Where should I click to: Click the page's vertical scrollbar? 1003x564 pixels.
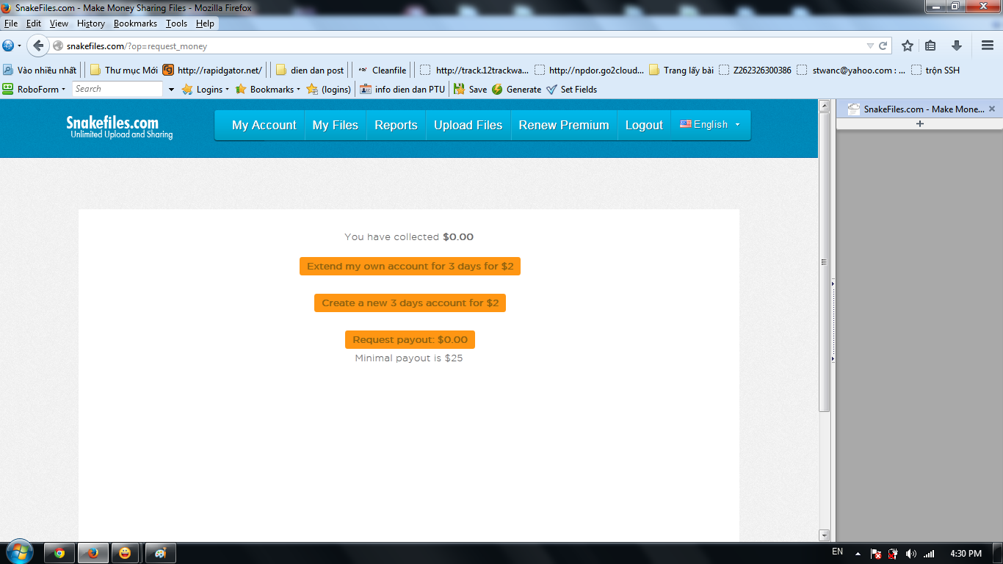click(824, 263)
